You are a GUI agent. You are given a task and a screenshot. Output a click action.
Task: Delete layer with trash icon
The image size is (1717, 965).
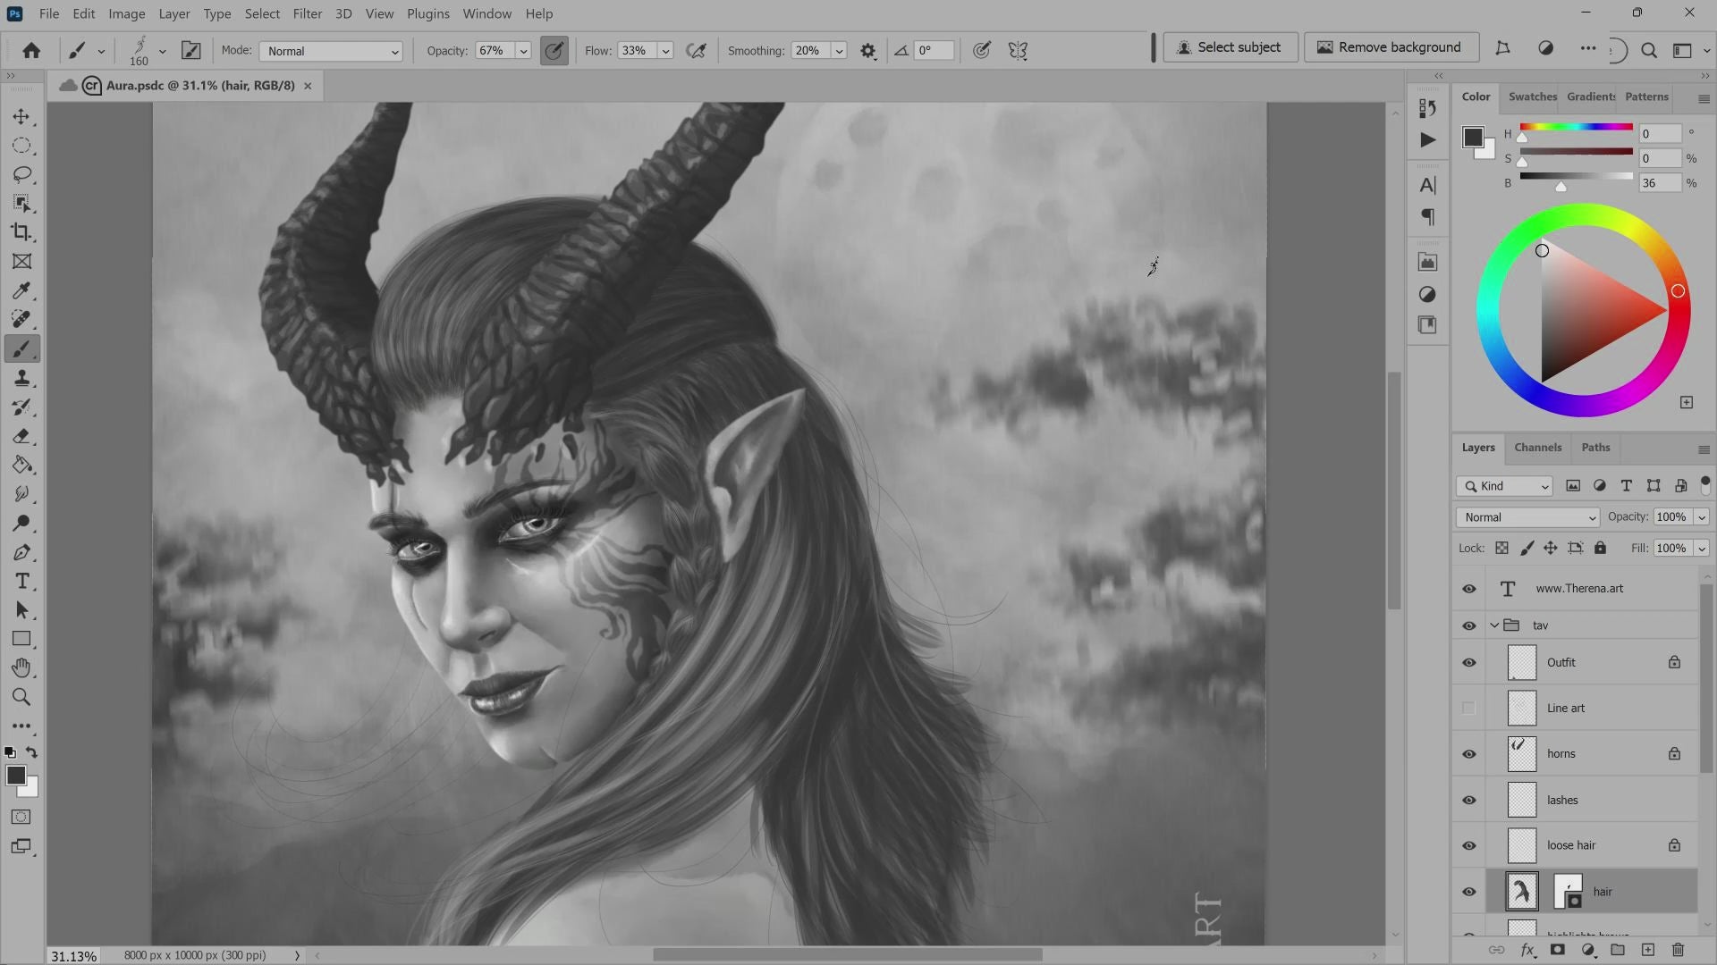(1678, 950)
